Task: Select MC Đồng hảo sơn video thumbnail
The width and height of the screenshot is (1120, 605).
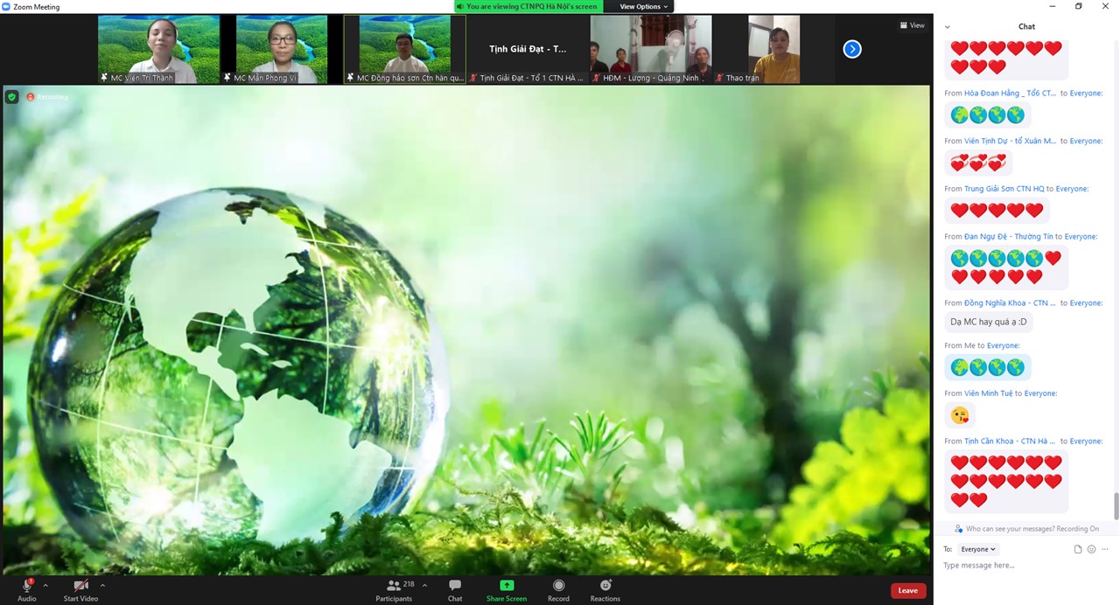Action: (x=405, y=49)
